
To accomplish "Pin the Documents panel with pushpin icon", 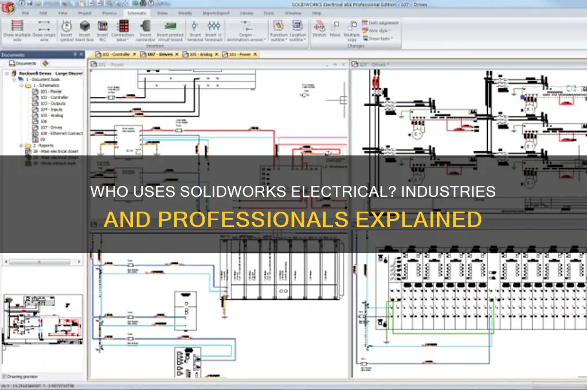I will coord(75,54).
